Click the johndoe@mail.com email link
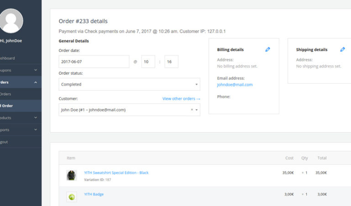 point(235,85)
